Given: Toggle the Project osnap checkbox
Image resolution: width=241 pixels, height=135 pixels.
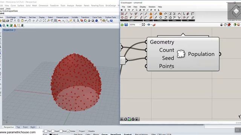Looking at the screenshot, I should pos(77,131).
